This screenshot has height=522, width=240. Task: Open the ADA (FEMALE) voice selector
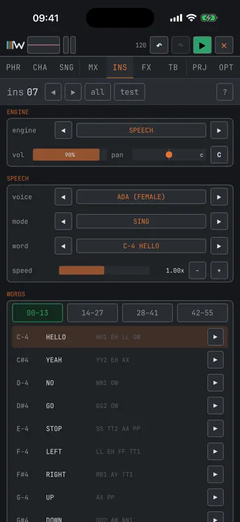[141, 197]
